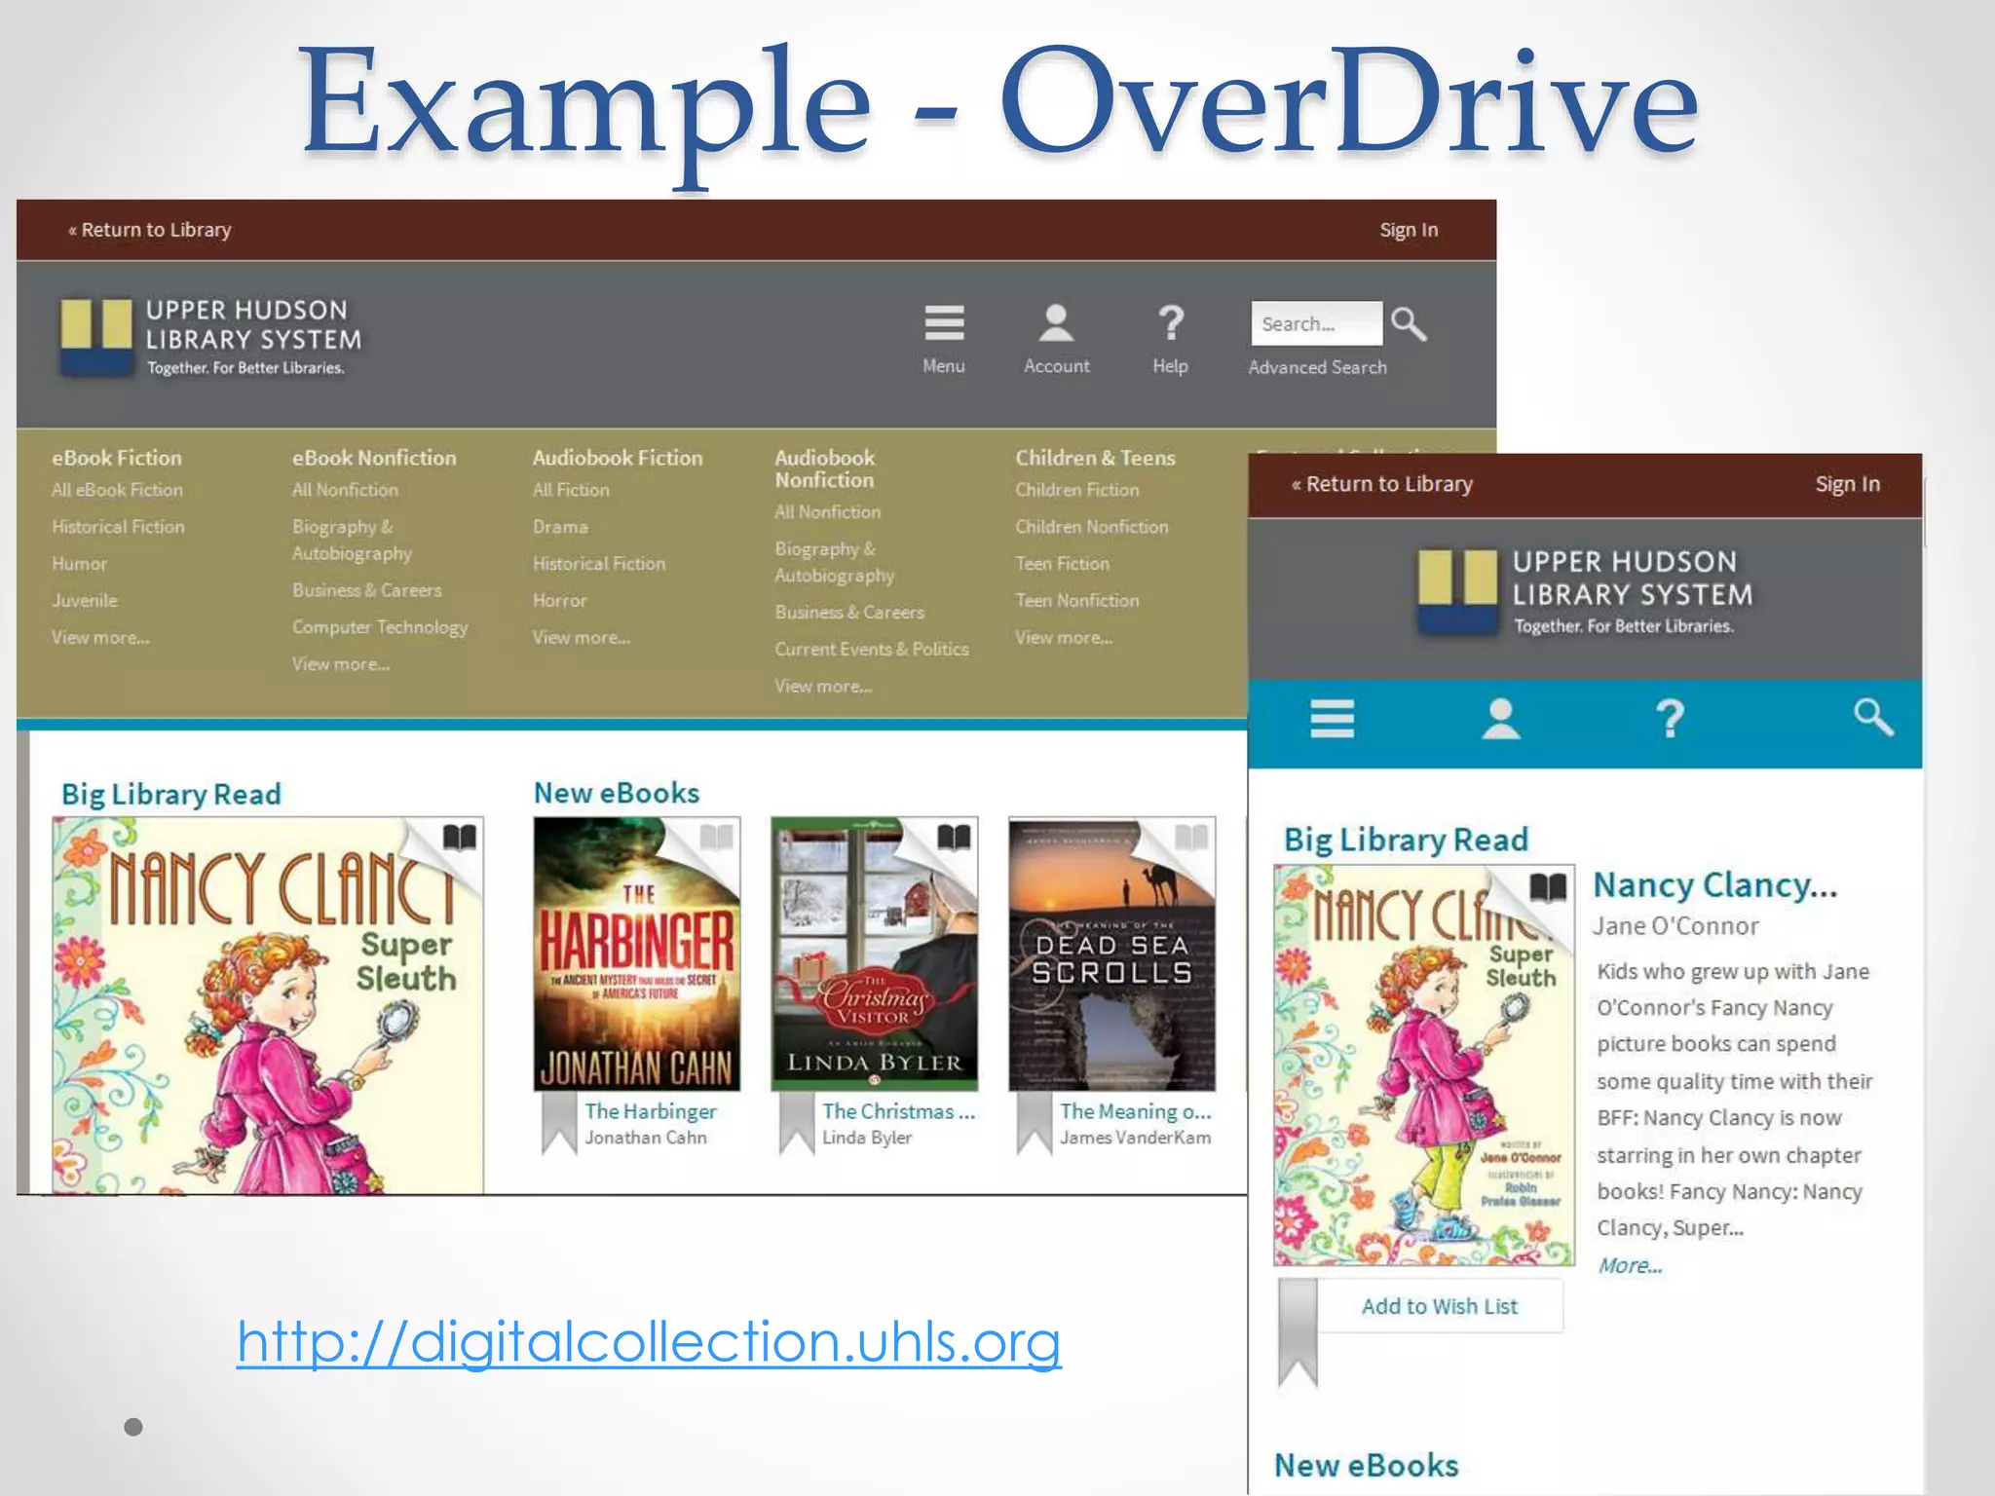Open The Christmas Visitor book cover
Image resolution: width=1995 pixels, height=1496 pixels.
click(x=875, y=954)
